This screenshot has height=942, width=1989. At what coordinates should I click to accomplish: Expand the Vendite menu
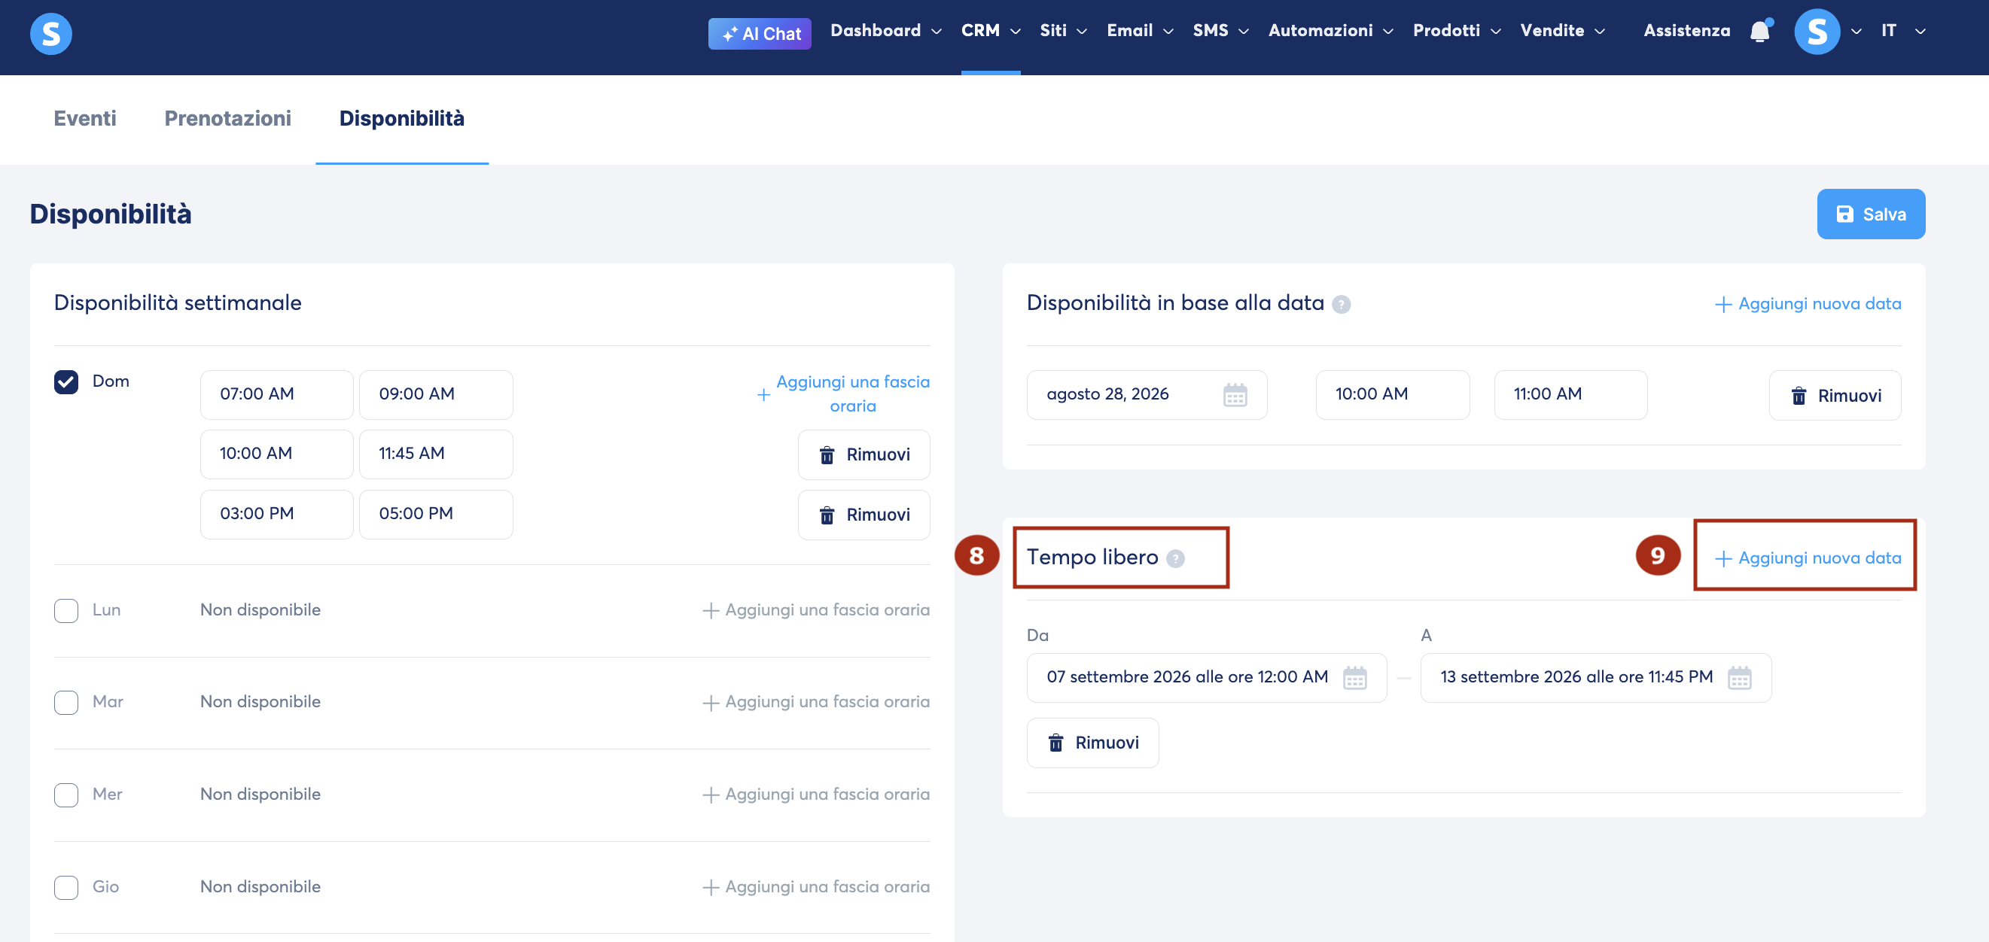(1563, 30)
